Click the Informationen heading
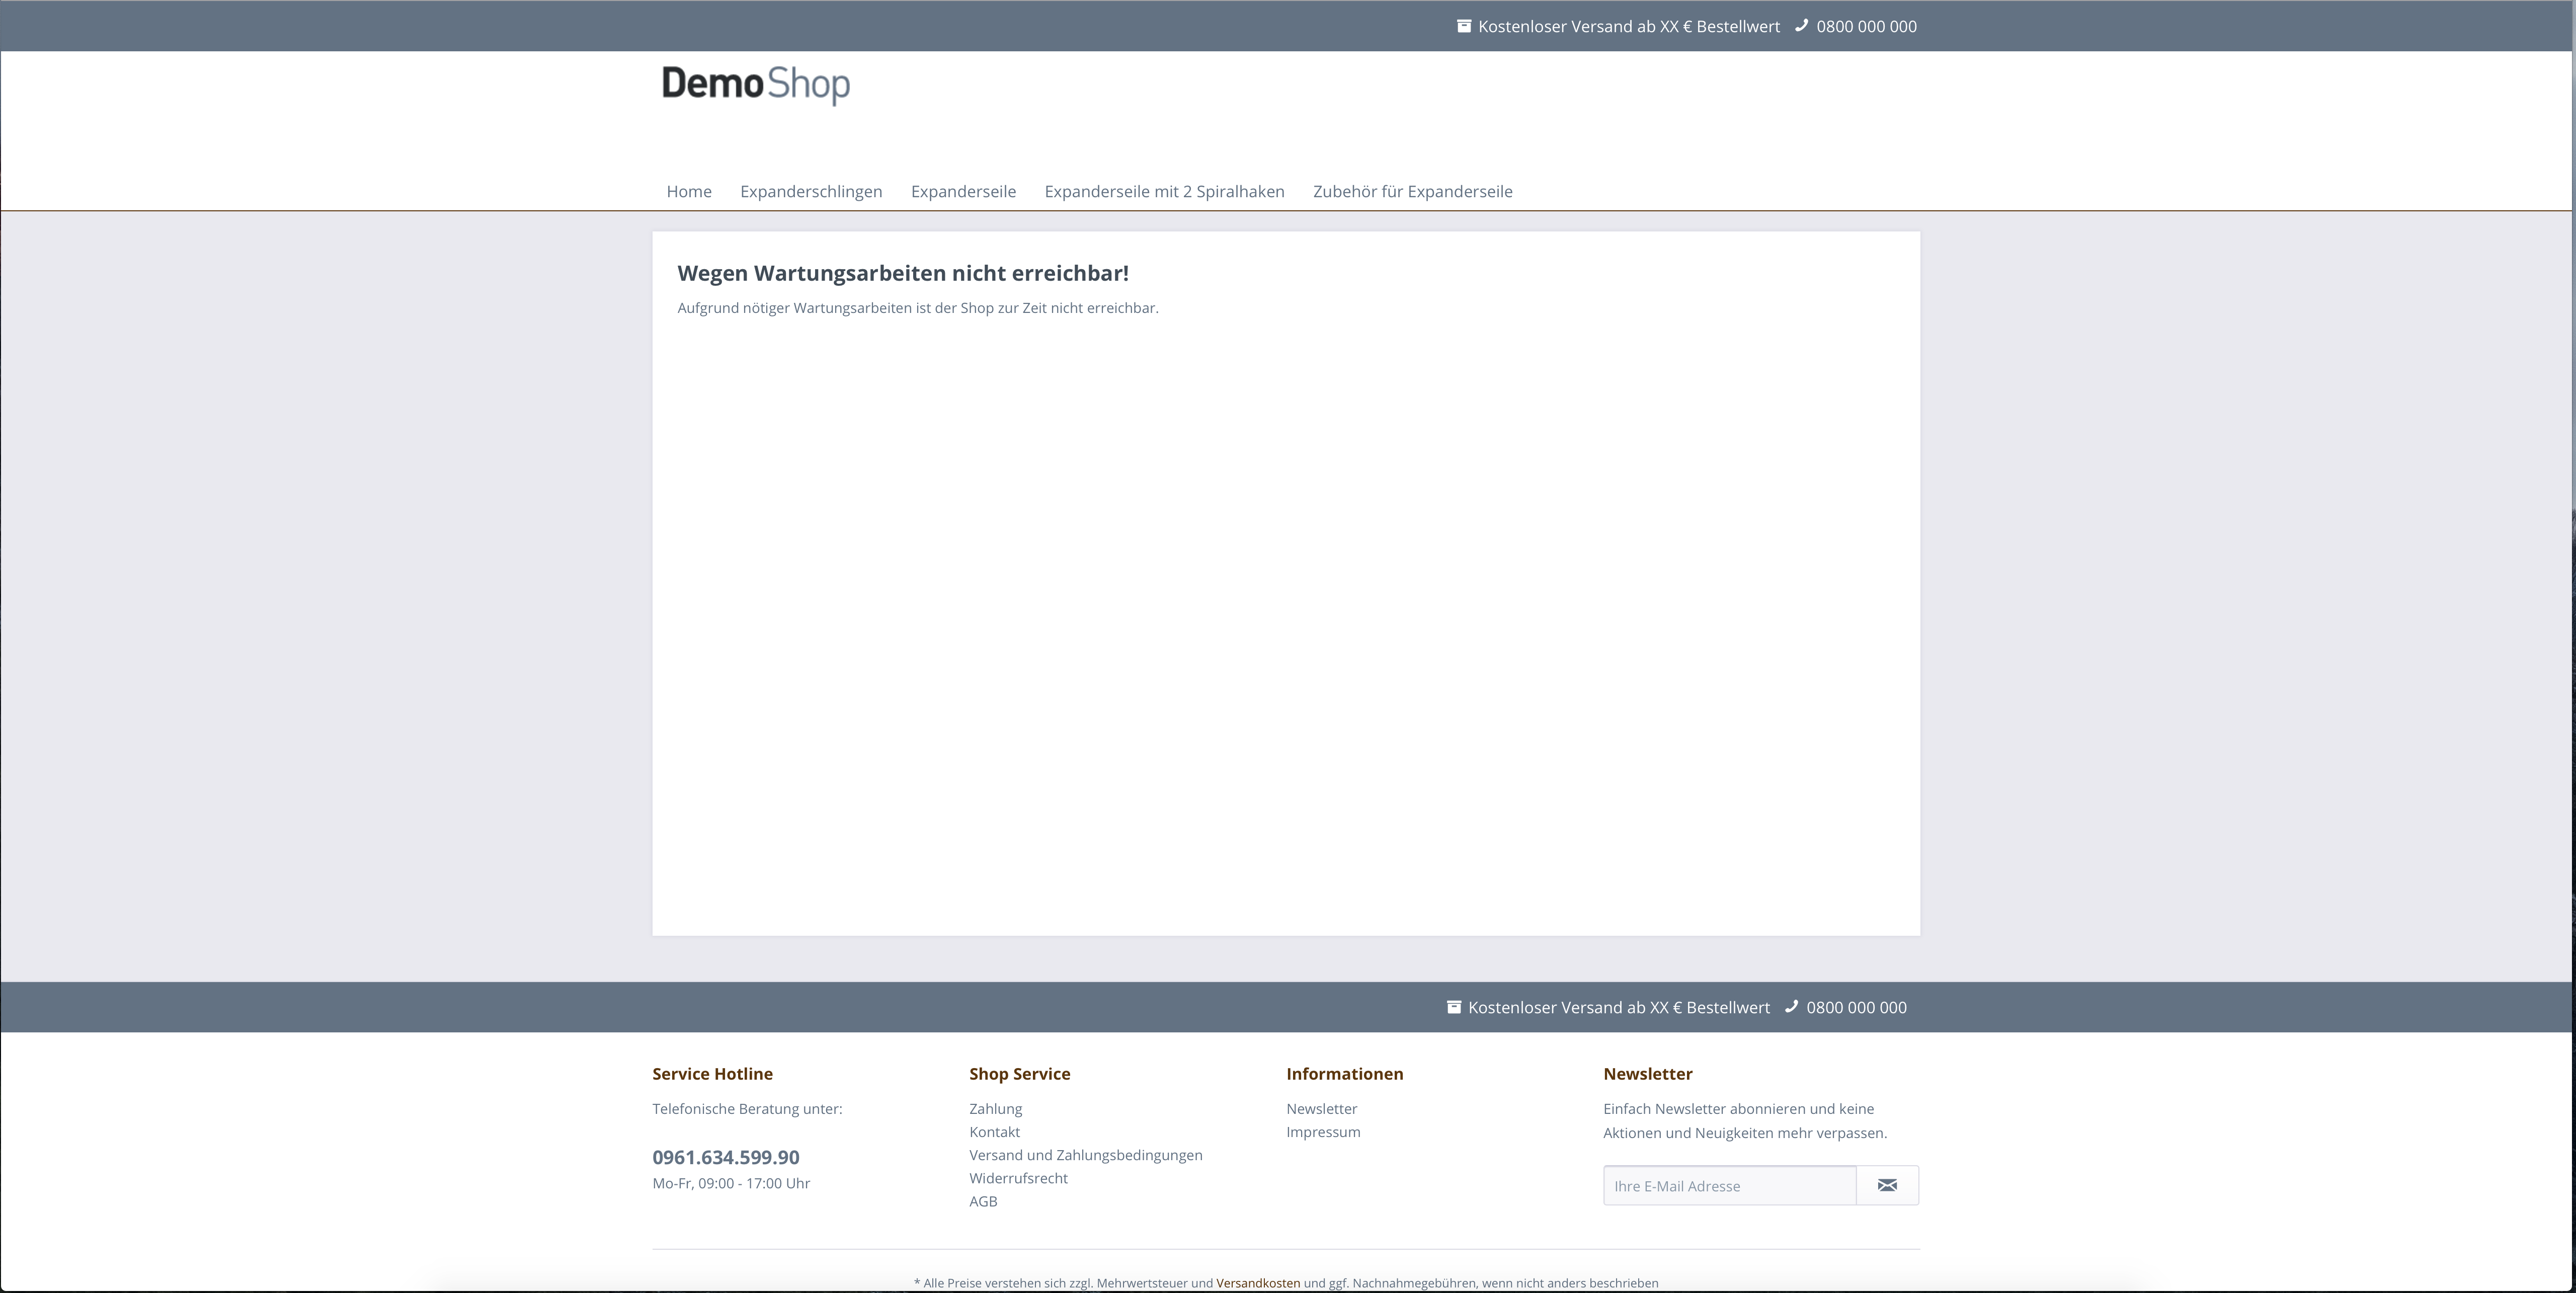Image resolution: width=2576 pixels, height=1293 pixels. 1344,1073
